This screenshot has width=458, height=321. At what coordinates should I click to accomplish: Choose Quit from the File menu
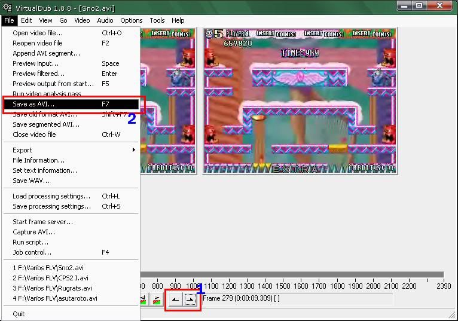tap(71, 314)
